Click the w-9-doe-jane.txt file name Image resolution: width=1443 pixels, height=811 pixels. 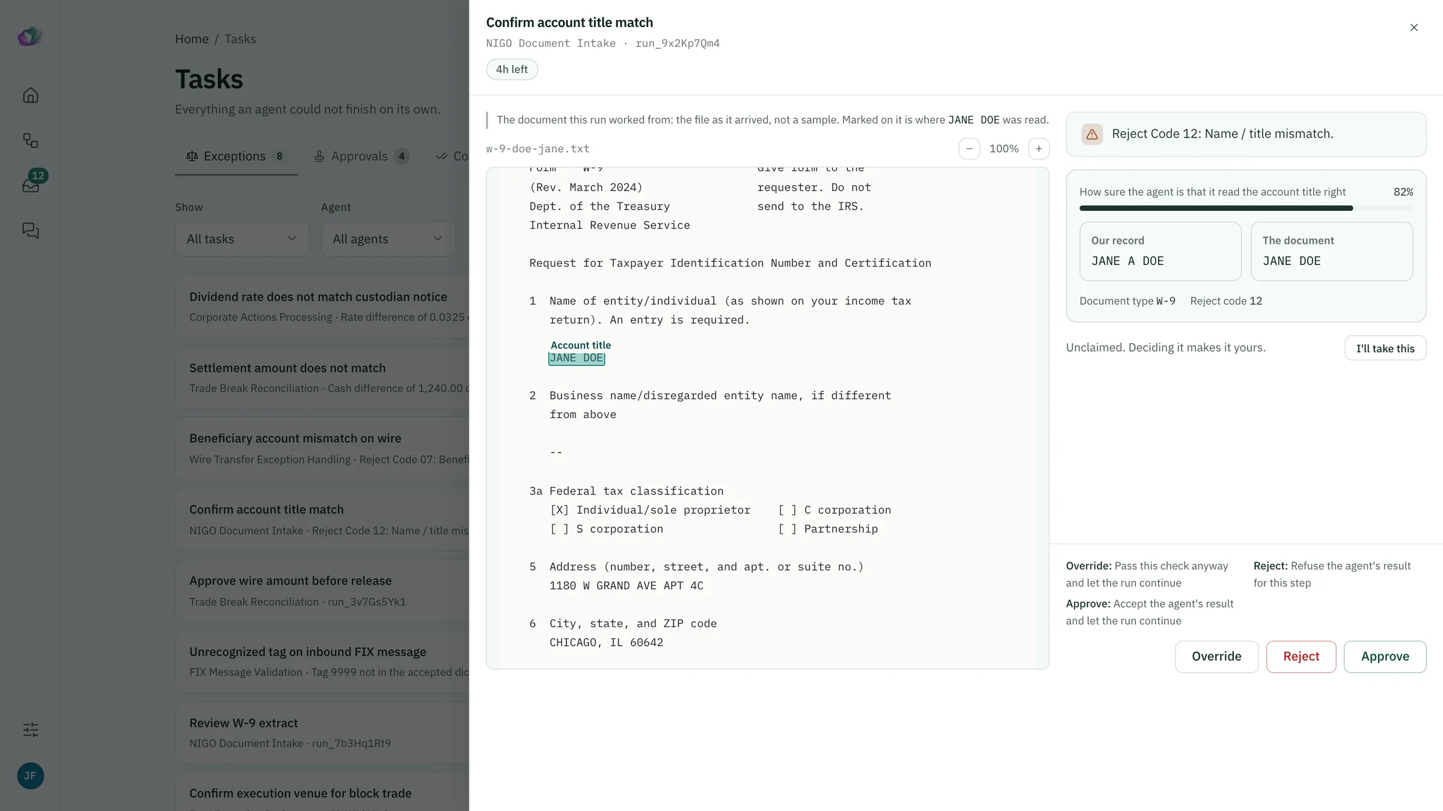click(538, 149)
